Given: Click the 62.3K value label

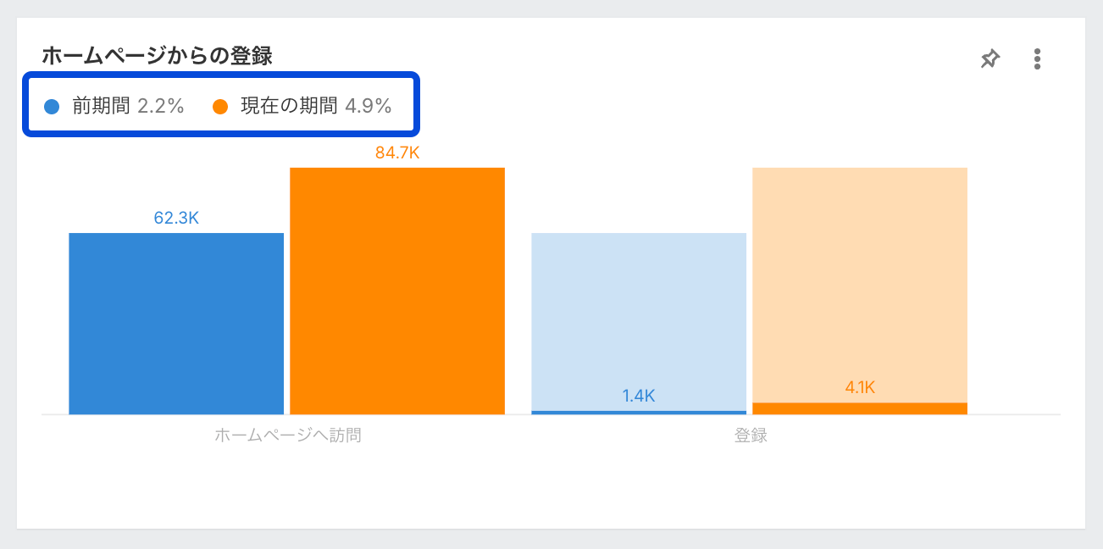Looking at the screenshot, I should pos(176,218).
